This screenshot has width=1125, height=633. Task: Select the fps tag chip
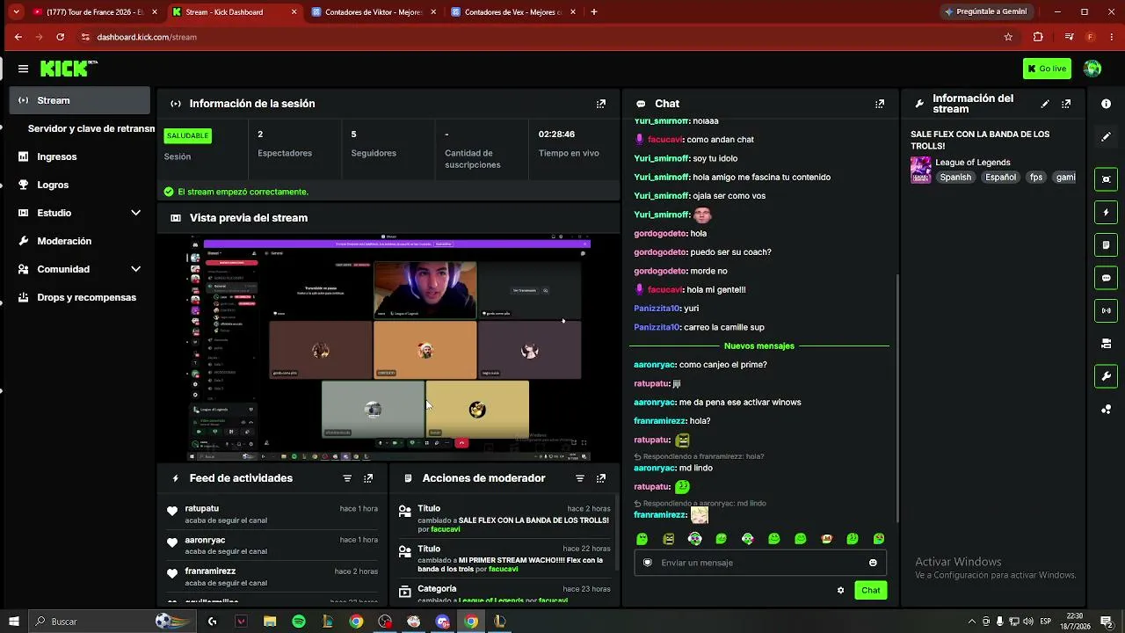coord(1036,178)
